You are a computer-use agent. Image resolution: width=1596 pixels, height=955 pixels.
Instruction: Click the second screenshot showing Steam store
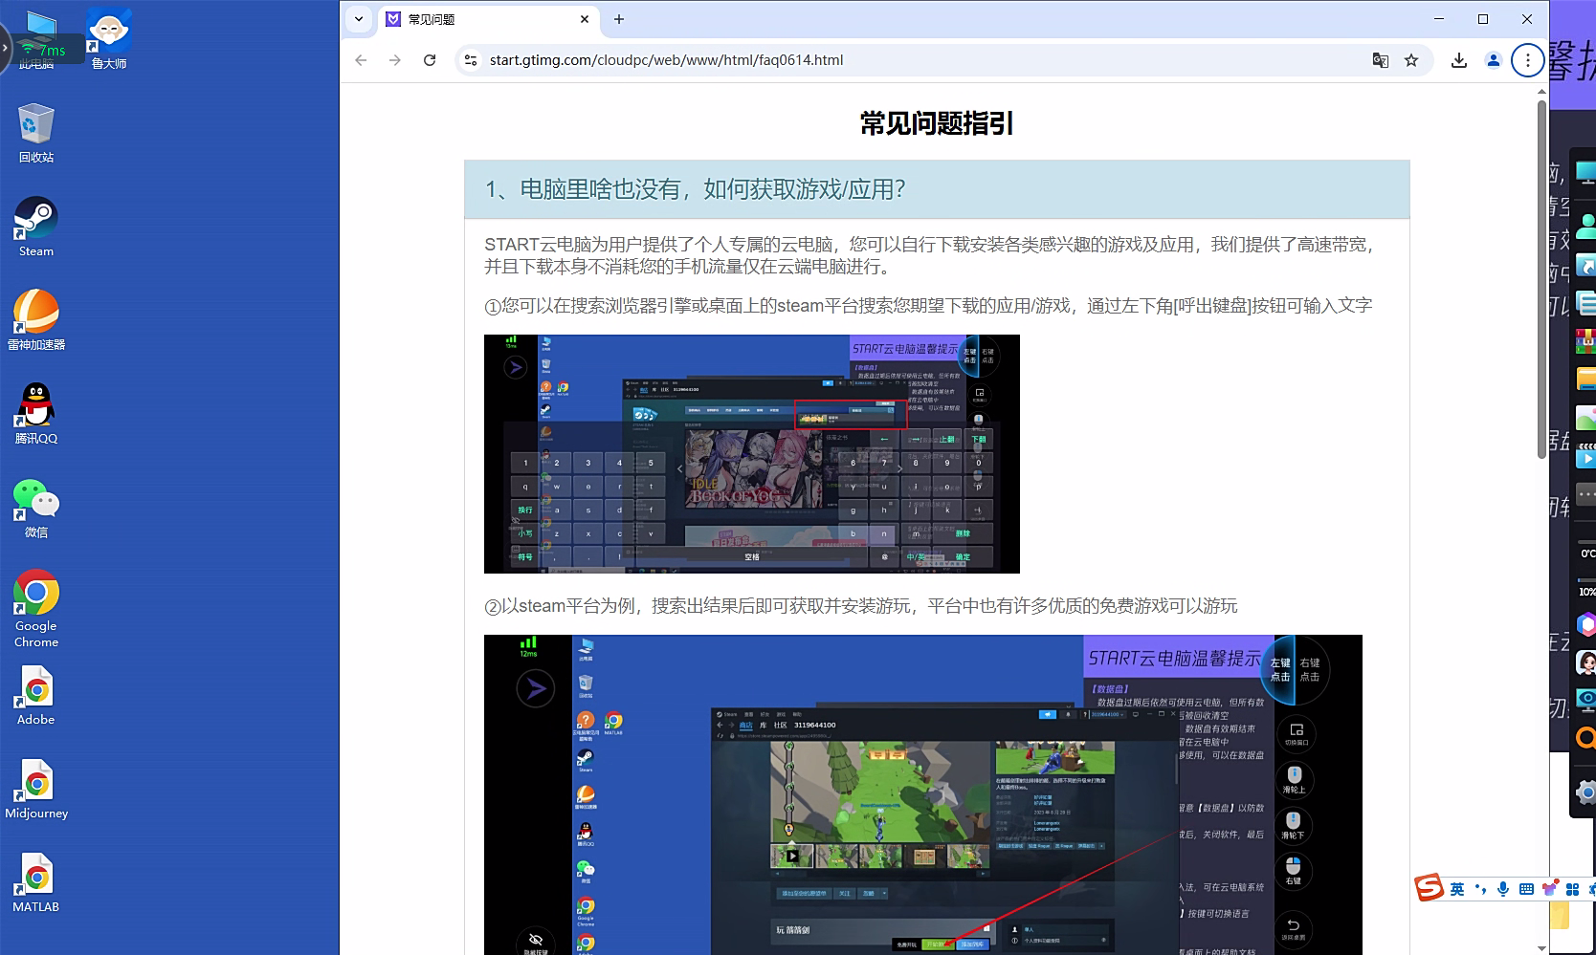[x=923, y=794]
